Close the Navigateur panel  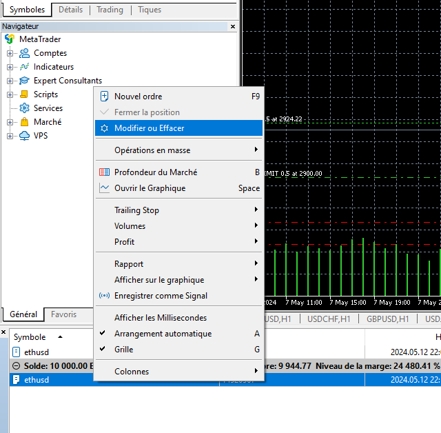pyautogui.click(x=233, y=26)
